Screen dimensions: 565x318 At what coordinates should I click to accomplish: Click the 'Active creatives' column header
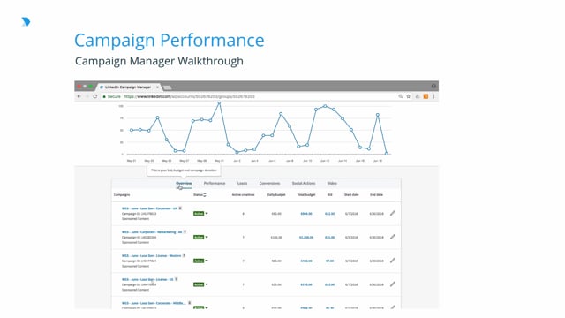(x=243, y=194)
